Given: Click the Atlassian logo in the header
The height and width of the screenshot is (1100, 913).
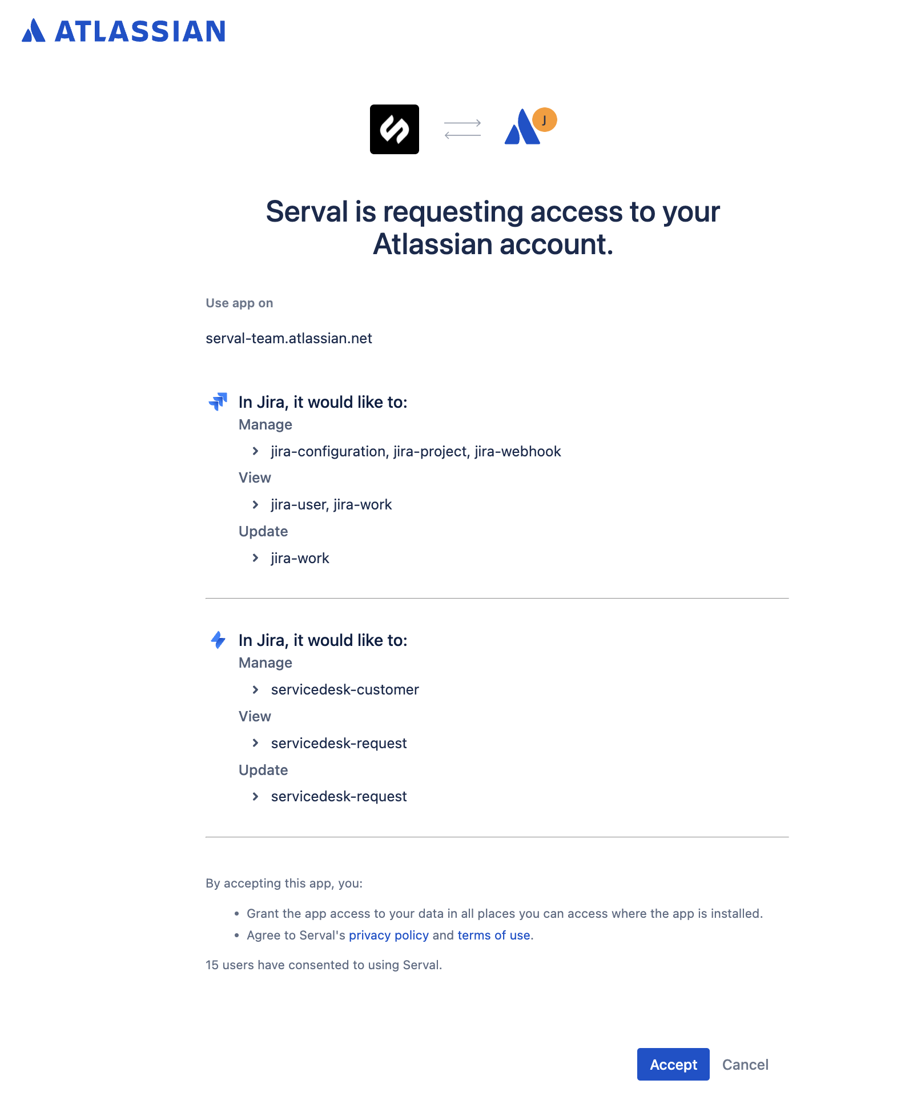Looking at the screenshot, I should 123,31.
